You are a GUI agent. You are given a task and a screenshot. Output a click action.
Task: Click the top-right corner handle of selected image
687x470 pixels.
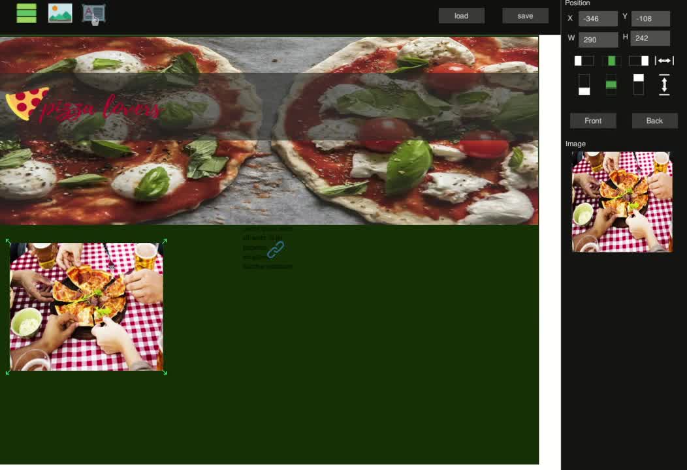165,242
